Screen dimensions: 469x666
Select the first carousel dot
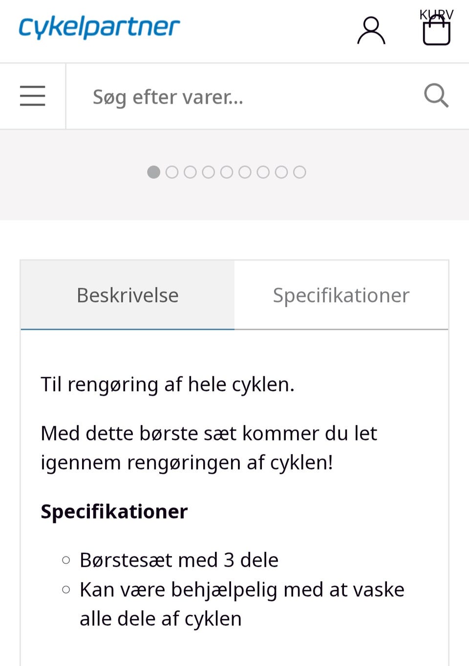[153, 172]
